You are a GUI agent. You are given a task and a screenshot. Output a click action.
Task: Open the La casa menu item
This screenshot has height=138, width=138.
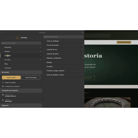click(7, 60)
